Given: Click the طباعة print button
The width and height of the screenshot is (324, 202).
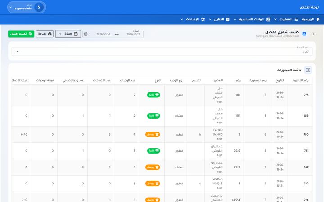Looking at the screenshot, I should coord(45,34).
